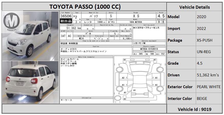Select the Interior Color value BEIGE
This screenshot has width=224, height=115.
click(202, 98)
